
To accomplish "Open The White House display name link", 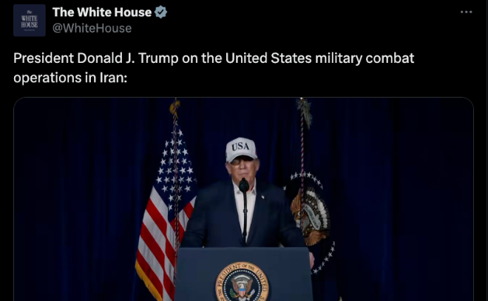I will 102,12.
